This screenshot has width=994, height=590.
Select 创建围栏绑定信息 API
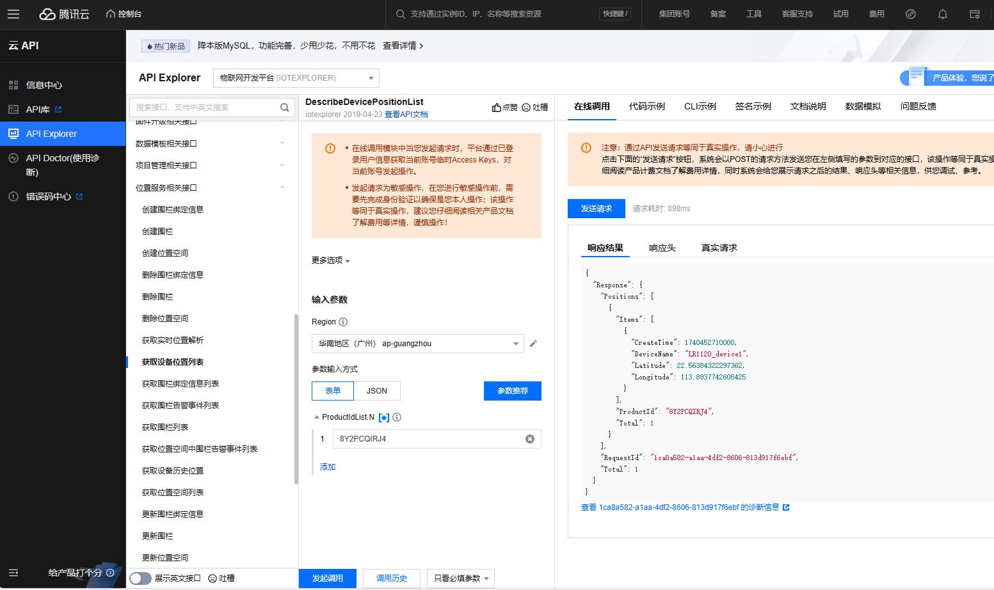point(173,209)
